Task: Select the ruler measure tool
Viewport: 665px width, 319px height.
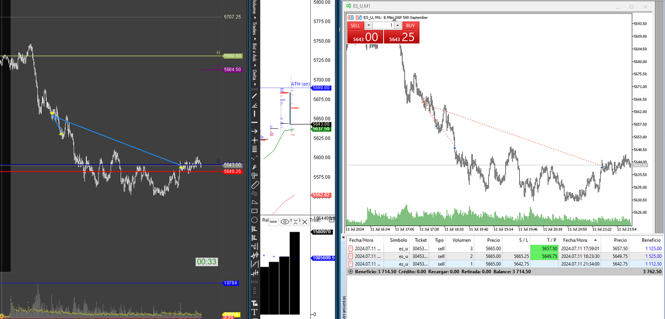Action: tap(254, 184)
